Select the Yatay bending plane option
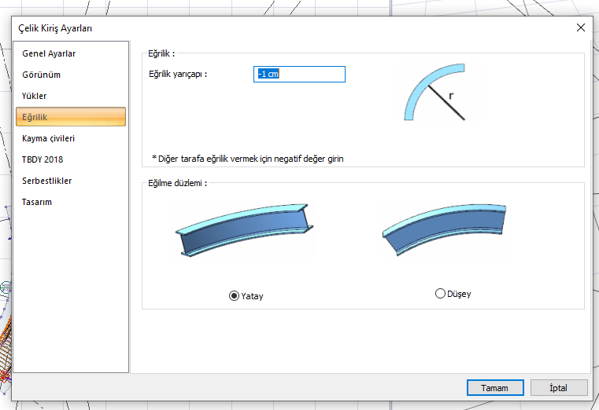The image size is (599, 410). pos(234,295)
